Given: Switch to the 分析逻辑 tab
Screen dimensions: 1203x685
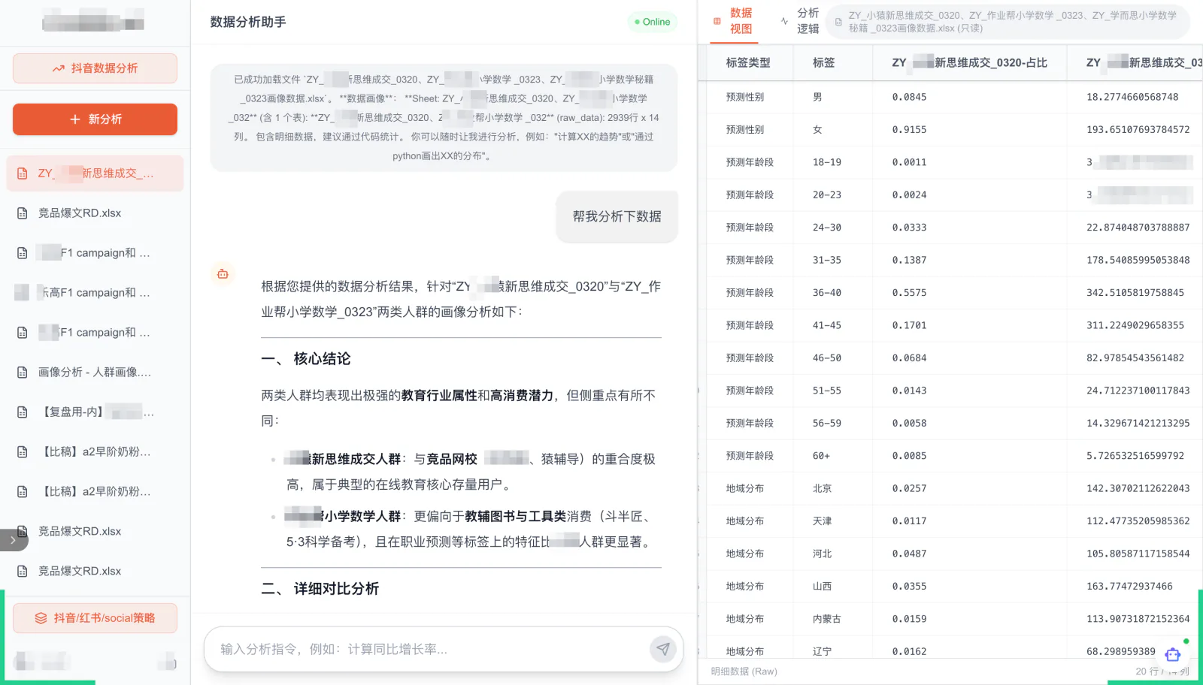Looking at the screenshot, I should click(x=800, y=21).
